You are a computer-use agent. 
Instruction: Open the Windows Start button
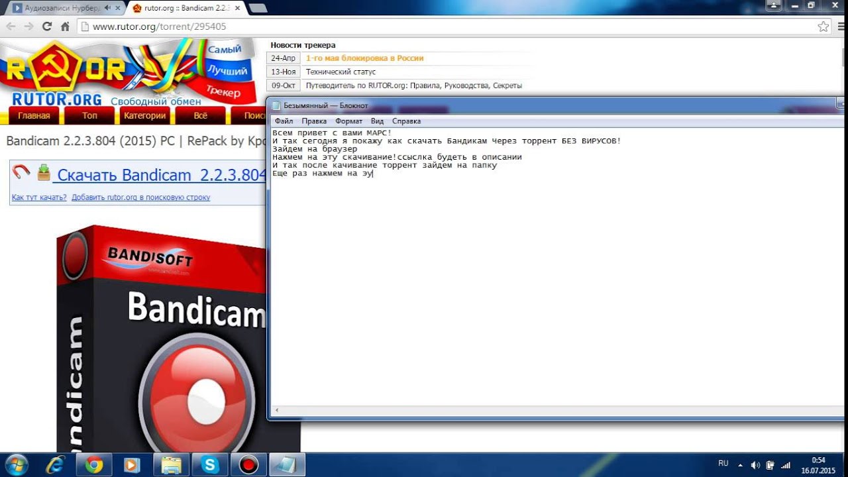[16, 464]
